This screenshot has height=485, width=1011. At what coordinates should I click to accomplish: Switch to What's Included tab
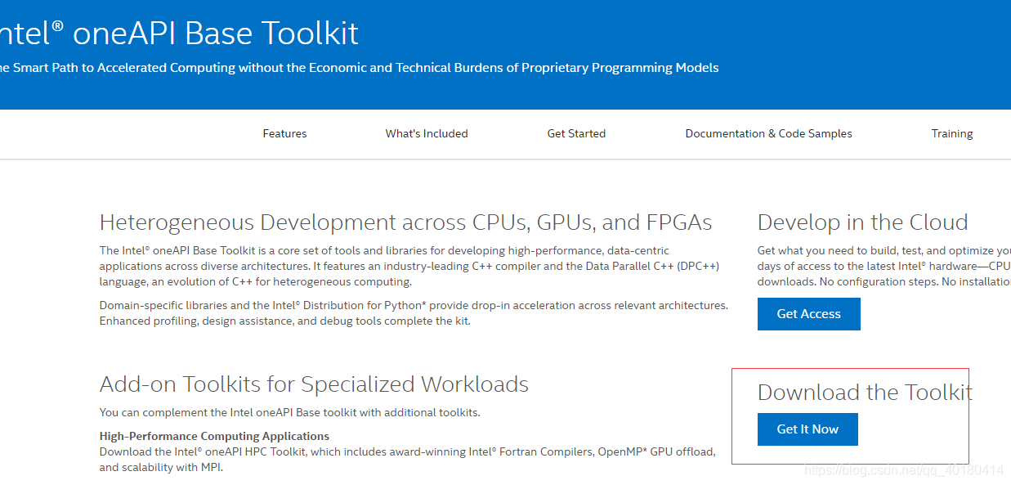pos(427,133)
